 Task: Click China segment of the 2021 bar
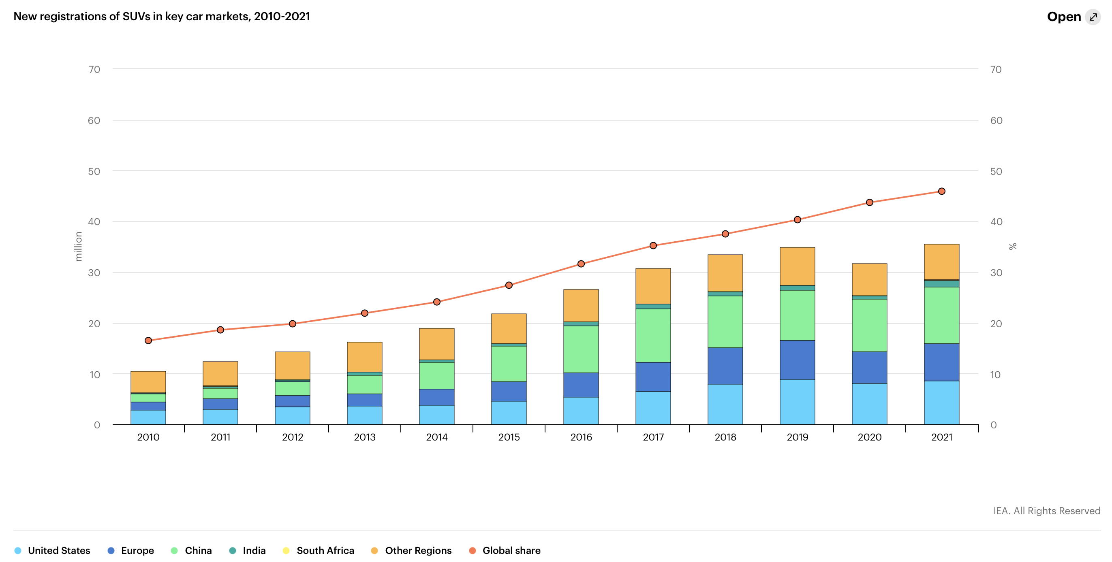[941, 315]
